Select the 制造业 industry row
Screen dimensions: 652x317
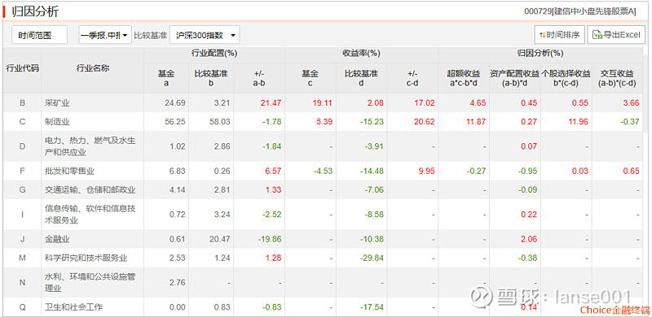click(323, 122)
